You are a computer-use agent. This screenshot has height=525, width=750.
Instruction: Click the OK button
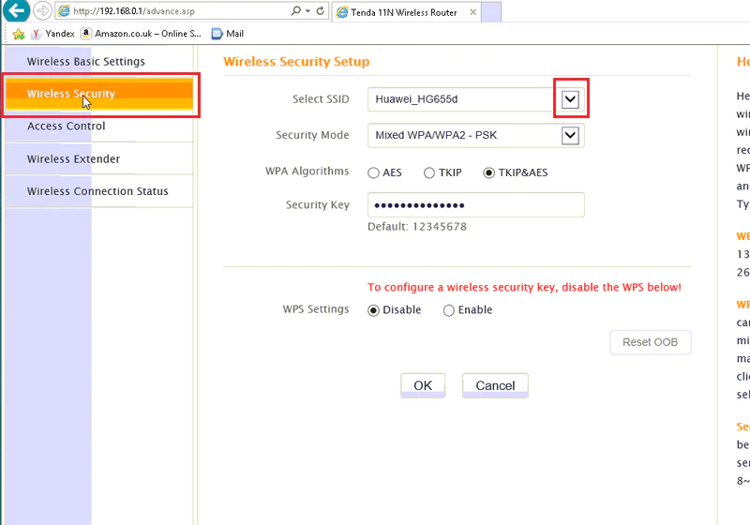tap(423, 385)
